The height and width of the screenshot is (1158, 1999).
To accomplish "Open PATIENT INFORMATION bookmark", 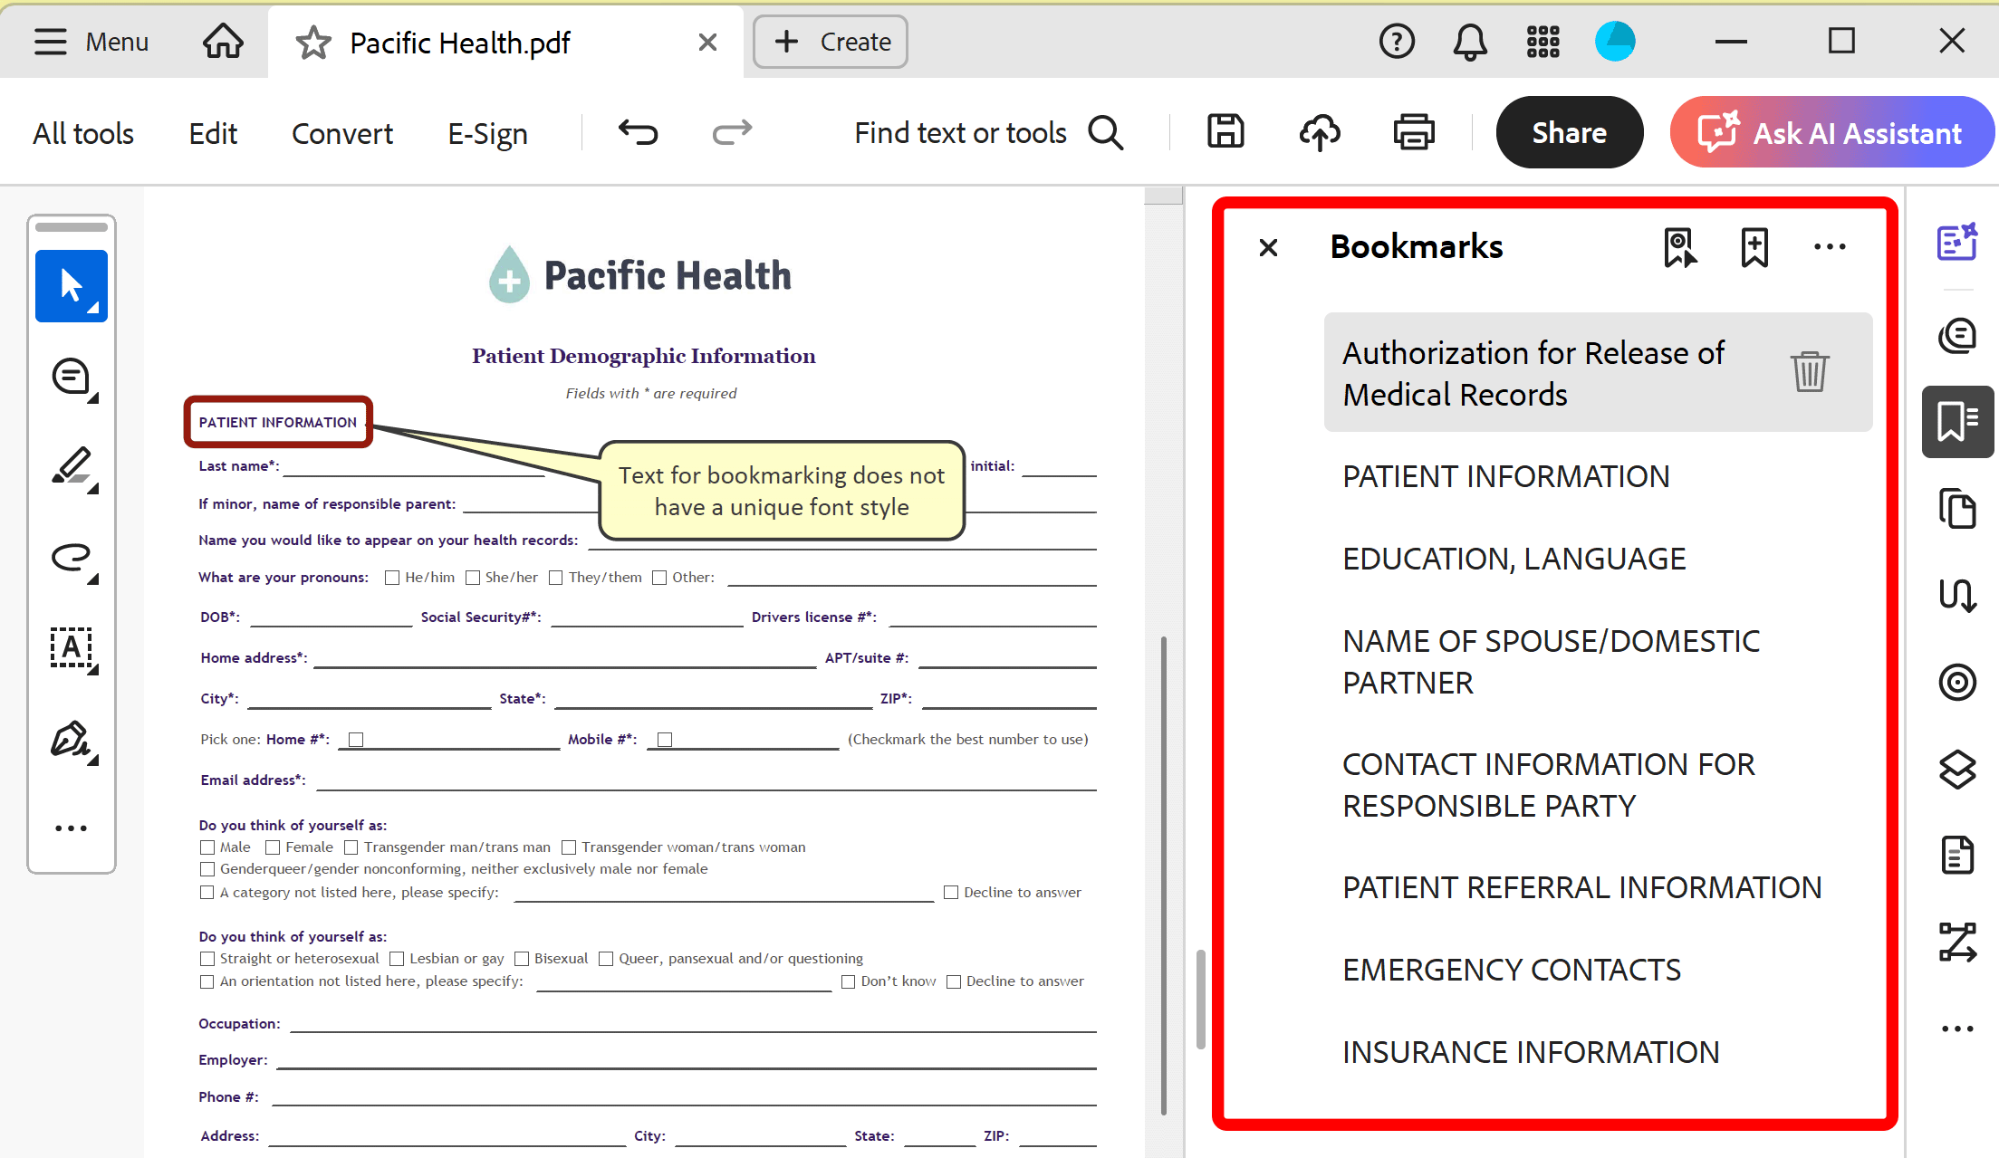I will pyautogui.click(x=1505, y=477).
